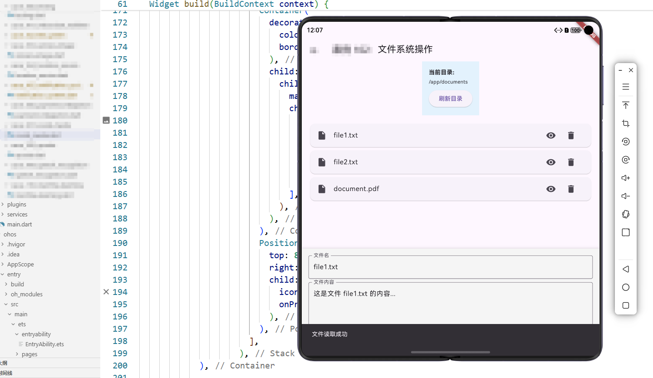Tap the document.pdf list row
The image size is (653, 378).
pos(450,189)
